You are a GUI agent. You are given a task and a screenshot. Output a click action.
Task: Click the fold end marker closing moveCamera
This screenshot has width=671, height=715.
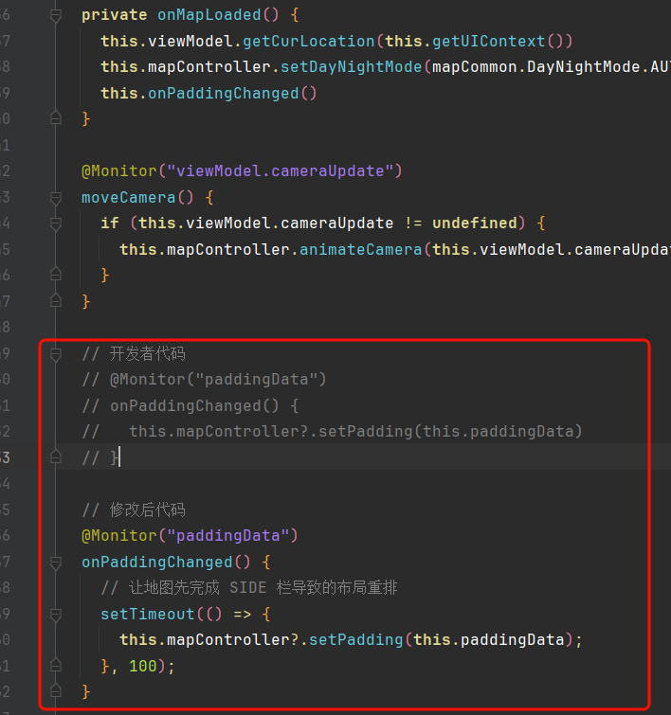(55, 301)
